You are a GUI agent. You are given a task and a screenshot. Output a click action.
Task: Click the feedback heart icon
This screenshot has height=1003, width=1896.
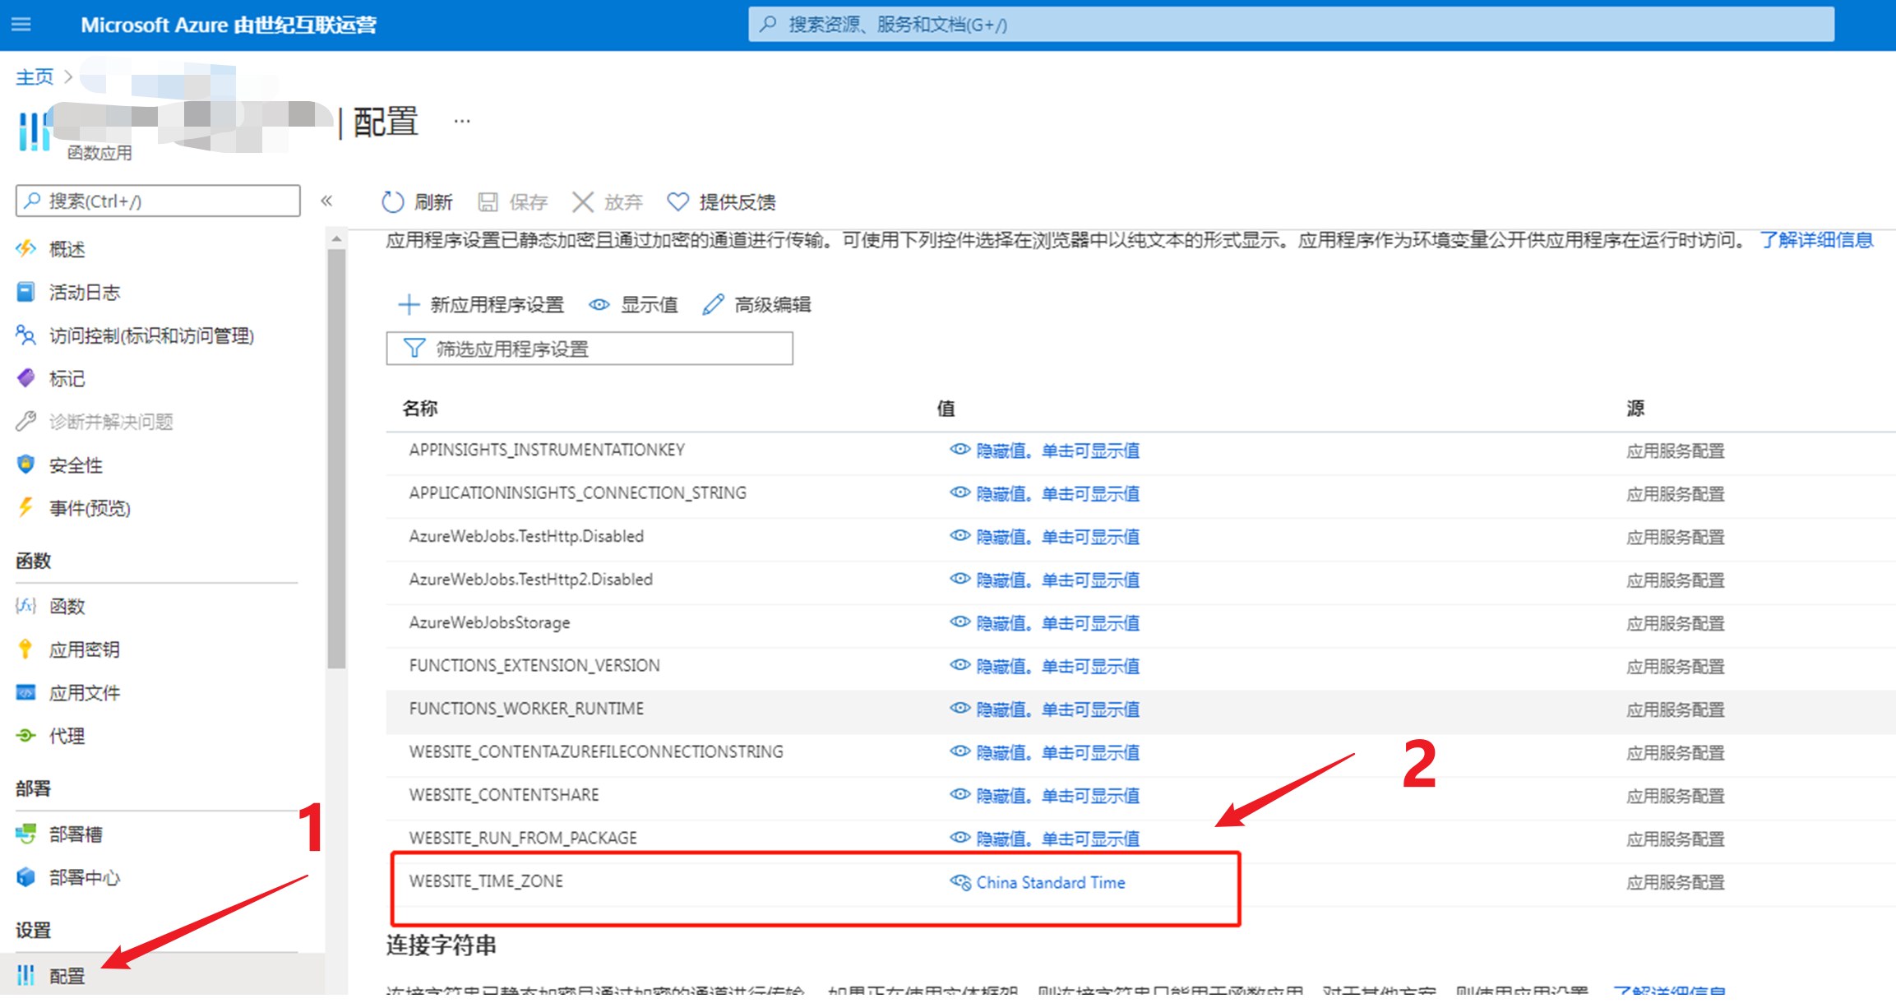[x=677, y=202]
